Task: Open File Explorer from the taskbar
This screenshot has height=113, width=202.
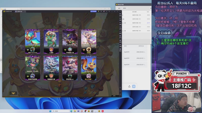Action: point(75,111)
